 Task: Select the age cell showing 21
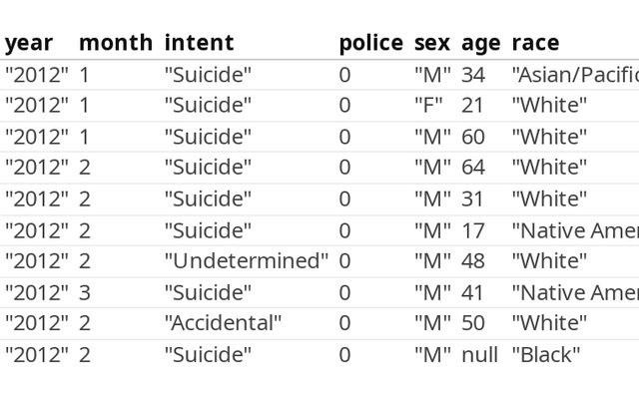coord(472,106)
